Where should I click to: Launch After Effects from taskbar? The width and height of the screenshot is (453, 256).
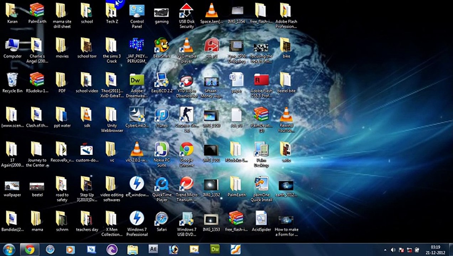pos(153,250)
